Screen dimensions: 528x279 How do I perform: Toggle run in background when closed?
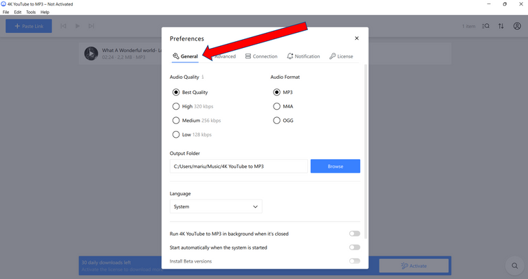point(355,234)
